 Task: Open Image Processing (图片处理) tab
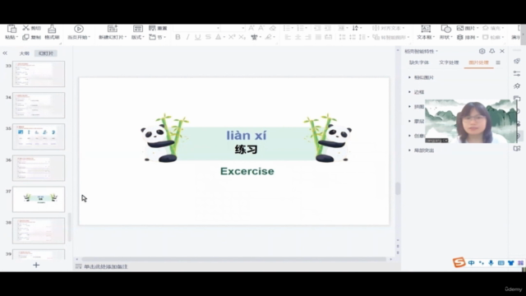[478, 62]
